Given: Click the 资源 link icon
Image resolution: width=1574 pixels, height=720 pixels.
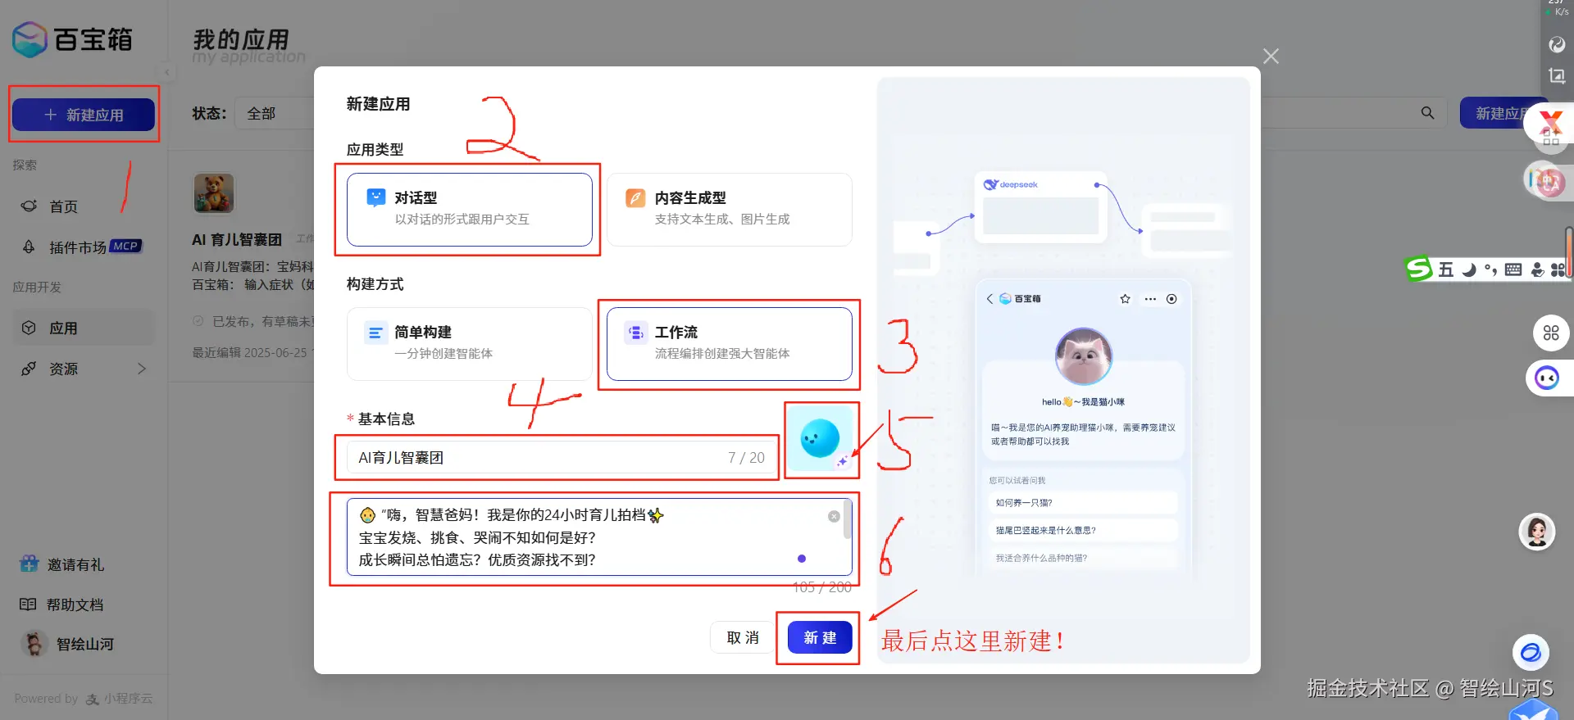Looking at the screenshot, I should coord(29,369).
